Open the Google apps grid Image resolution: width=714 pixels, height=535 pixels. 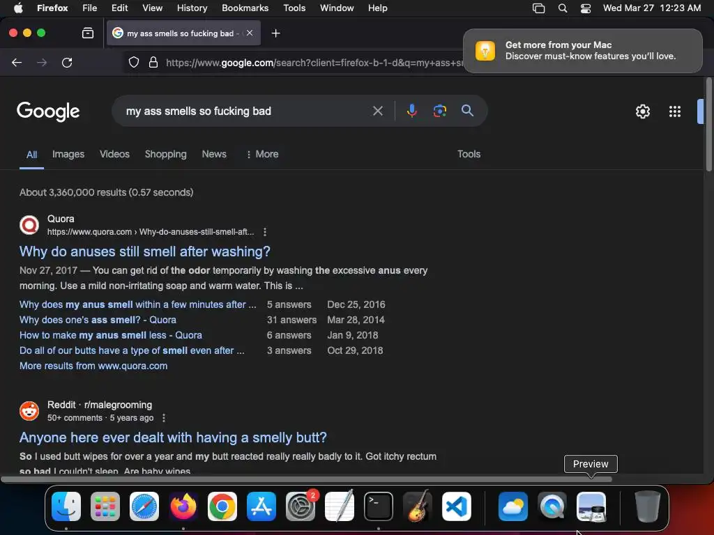coord(675,111)
